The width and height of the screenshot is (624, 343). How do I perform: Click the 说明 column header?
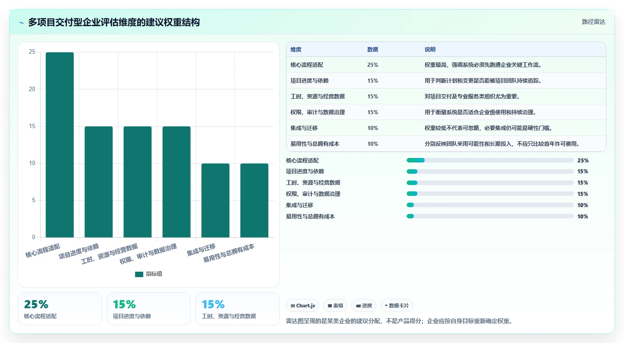430,50
